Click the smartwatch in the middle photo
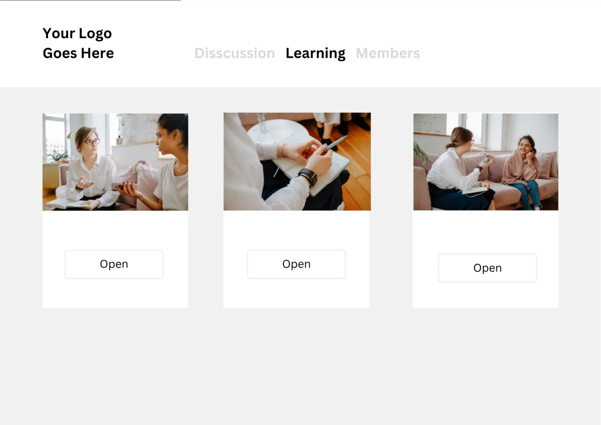The image size is (601, 425). pyautogui.click(x=308, y=176)
